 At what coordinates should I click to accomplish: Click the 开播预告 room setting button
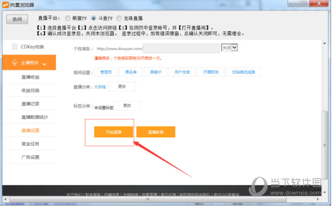click(x=211, y=72)
